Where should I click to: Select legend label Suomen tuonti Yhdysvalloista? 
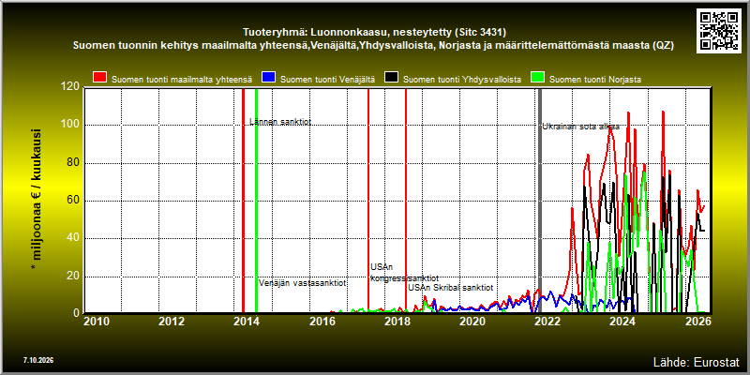[x=462, y=80]
